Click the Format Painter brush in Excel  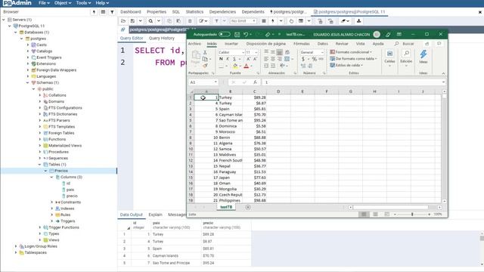[205, 66]
